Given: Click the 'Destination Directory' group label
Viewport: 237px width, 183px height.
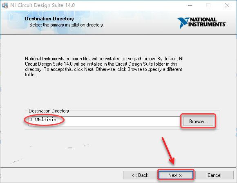Looking at the screenshot, I should 49,111.
